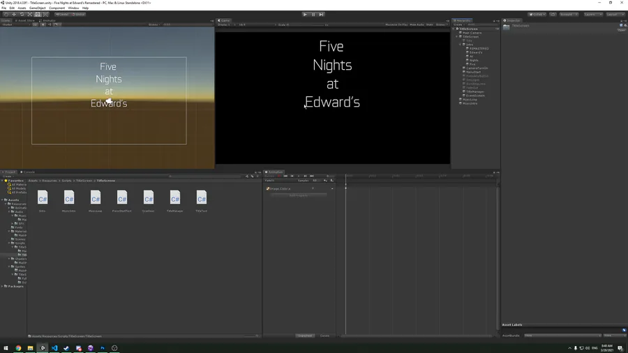Open the Scene Gizmos dropdown

click(154, 25)
